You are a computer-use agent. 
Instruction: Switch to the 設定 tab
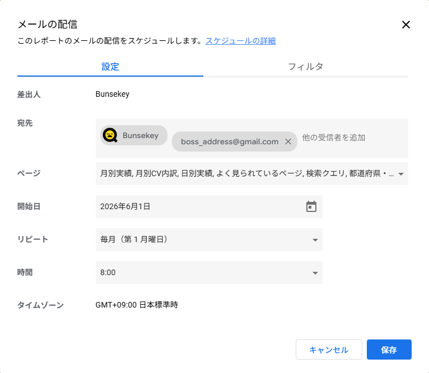[x=110, y=67]
